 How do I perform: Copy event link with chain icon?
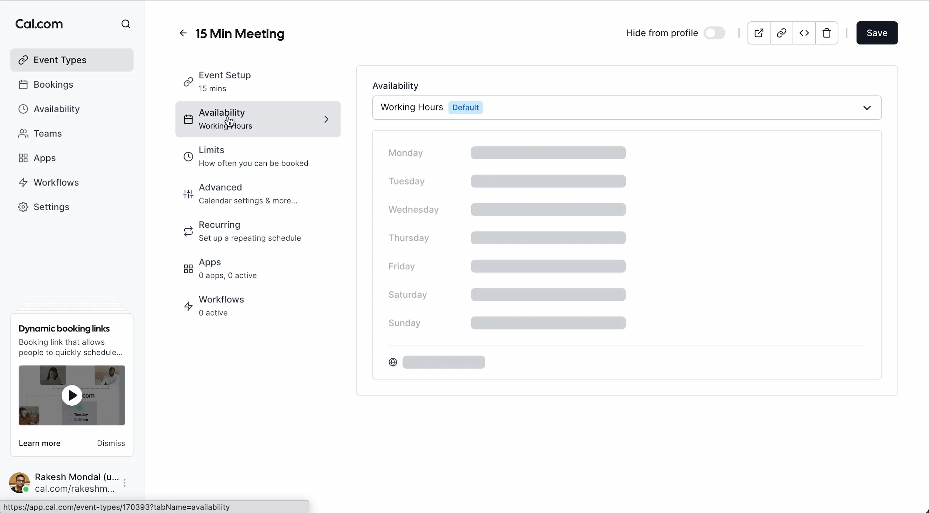(781, 33)
